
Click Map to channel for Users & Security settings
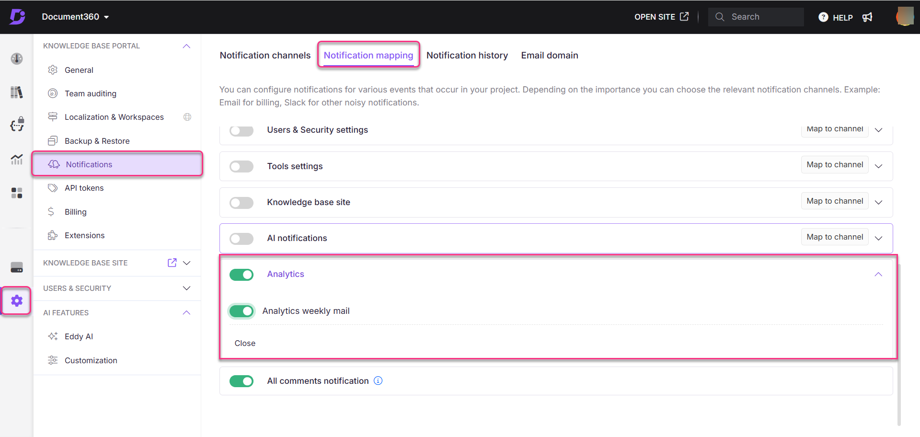click(x=835, y=130)
